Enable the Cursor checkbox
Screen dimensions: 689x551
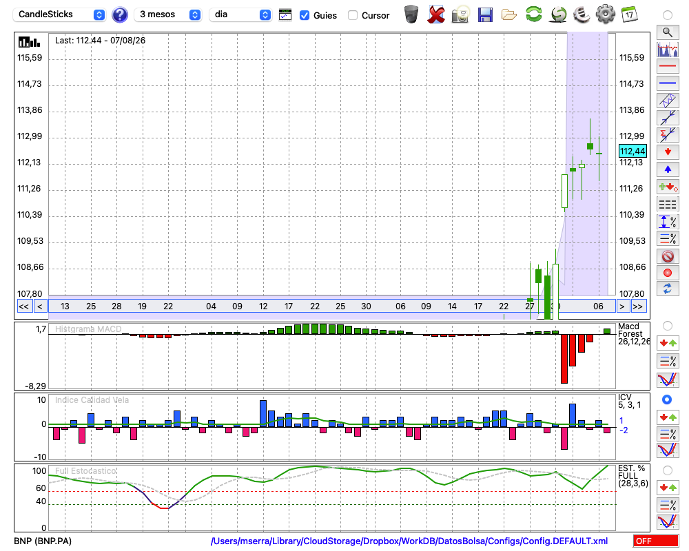click(x=352, y=15)
